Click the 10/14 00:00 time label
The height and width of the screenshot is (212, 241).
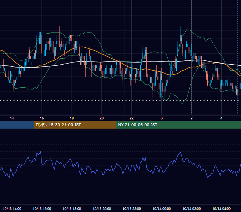click(162, 208)
